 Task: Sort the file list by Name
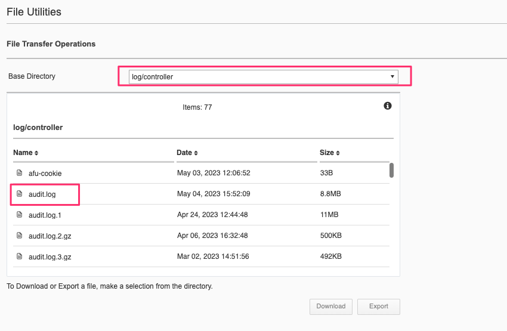[36, 153]
